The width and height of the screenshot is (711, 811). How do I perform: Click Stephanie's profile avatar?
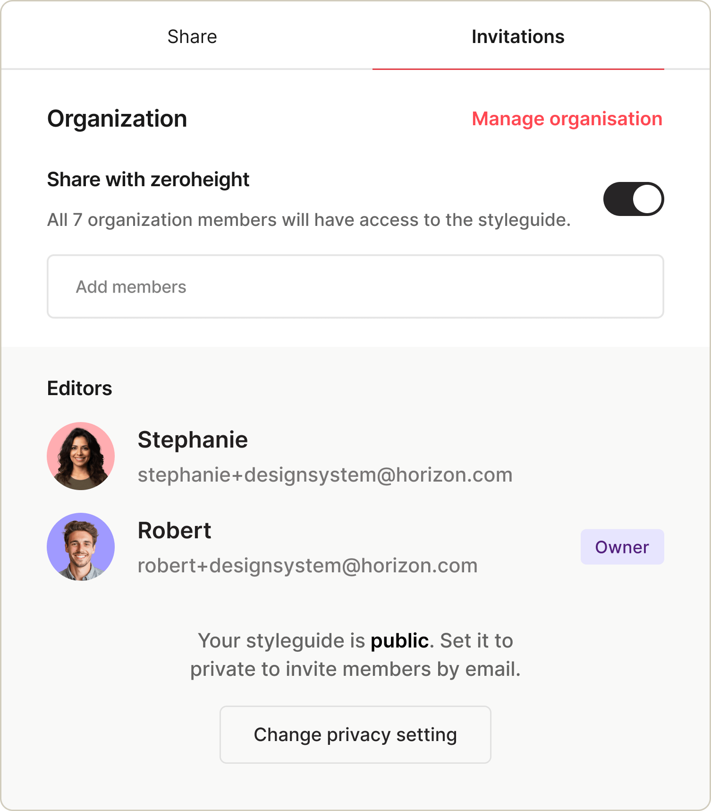click(81, 456)
